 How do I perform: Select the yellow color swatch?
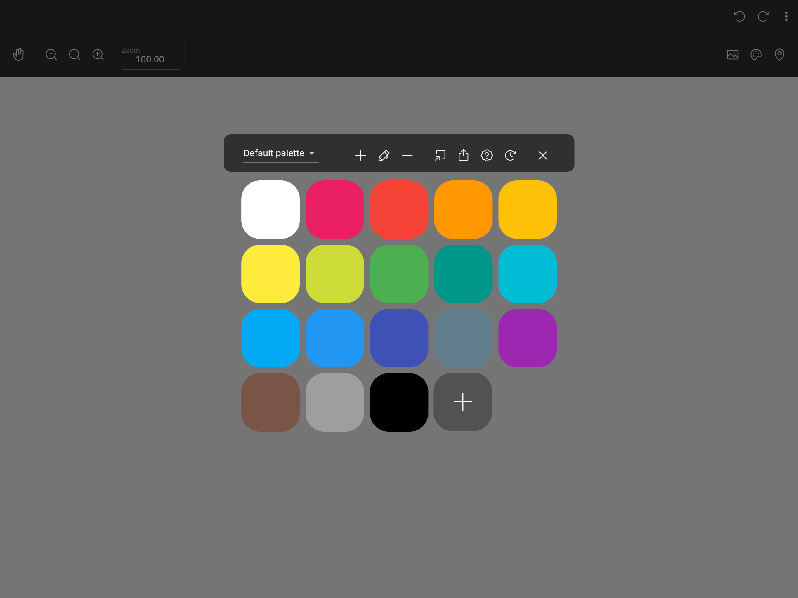pyautogui.click(x=270, y=274)
